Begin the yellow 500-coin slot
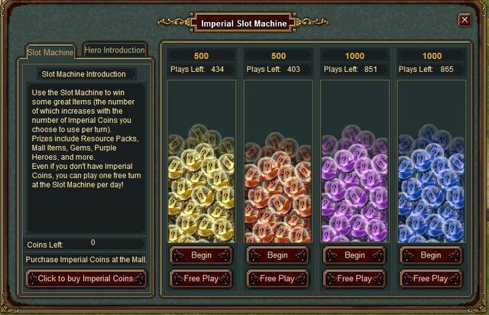 (201, 255)
